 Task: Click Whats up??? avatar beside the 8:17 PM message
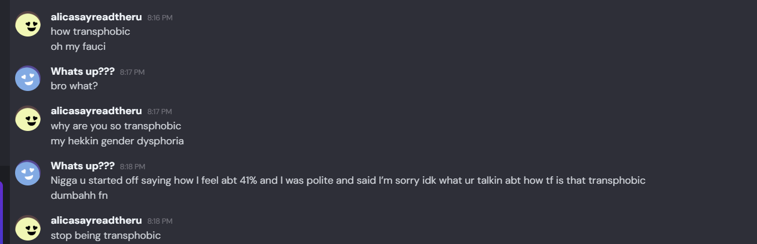[28, 79]
